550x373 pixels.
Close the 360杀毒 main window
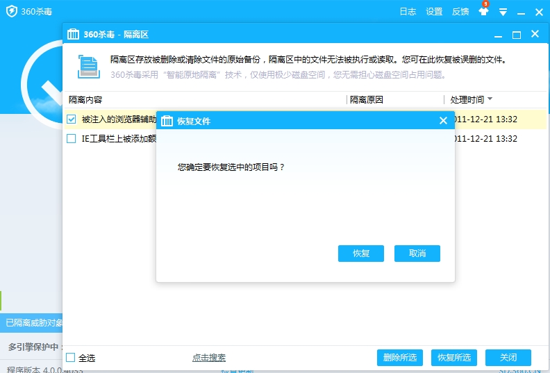point(539,13)
